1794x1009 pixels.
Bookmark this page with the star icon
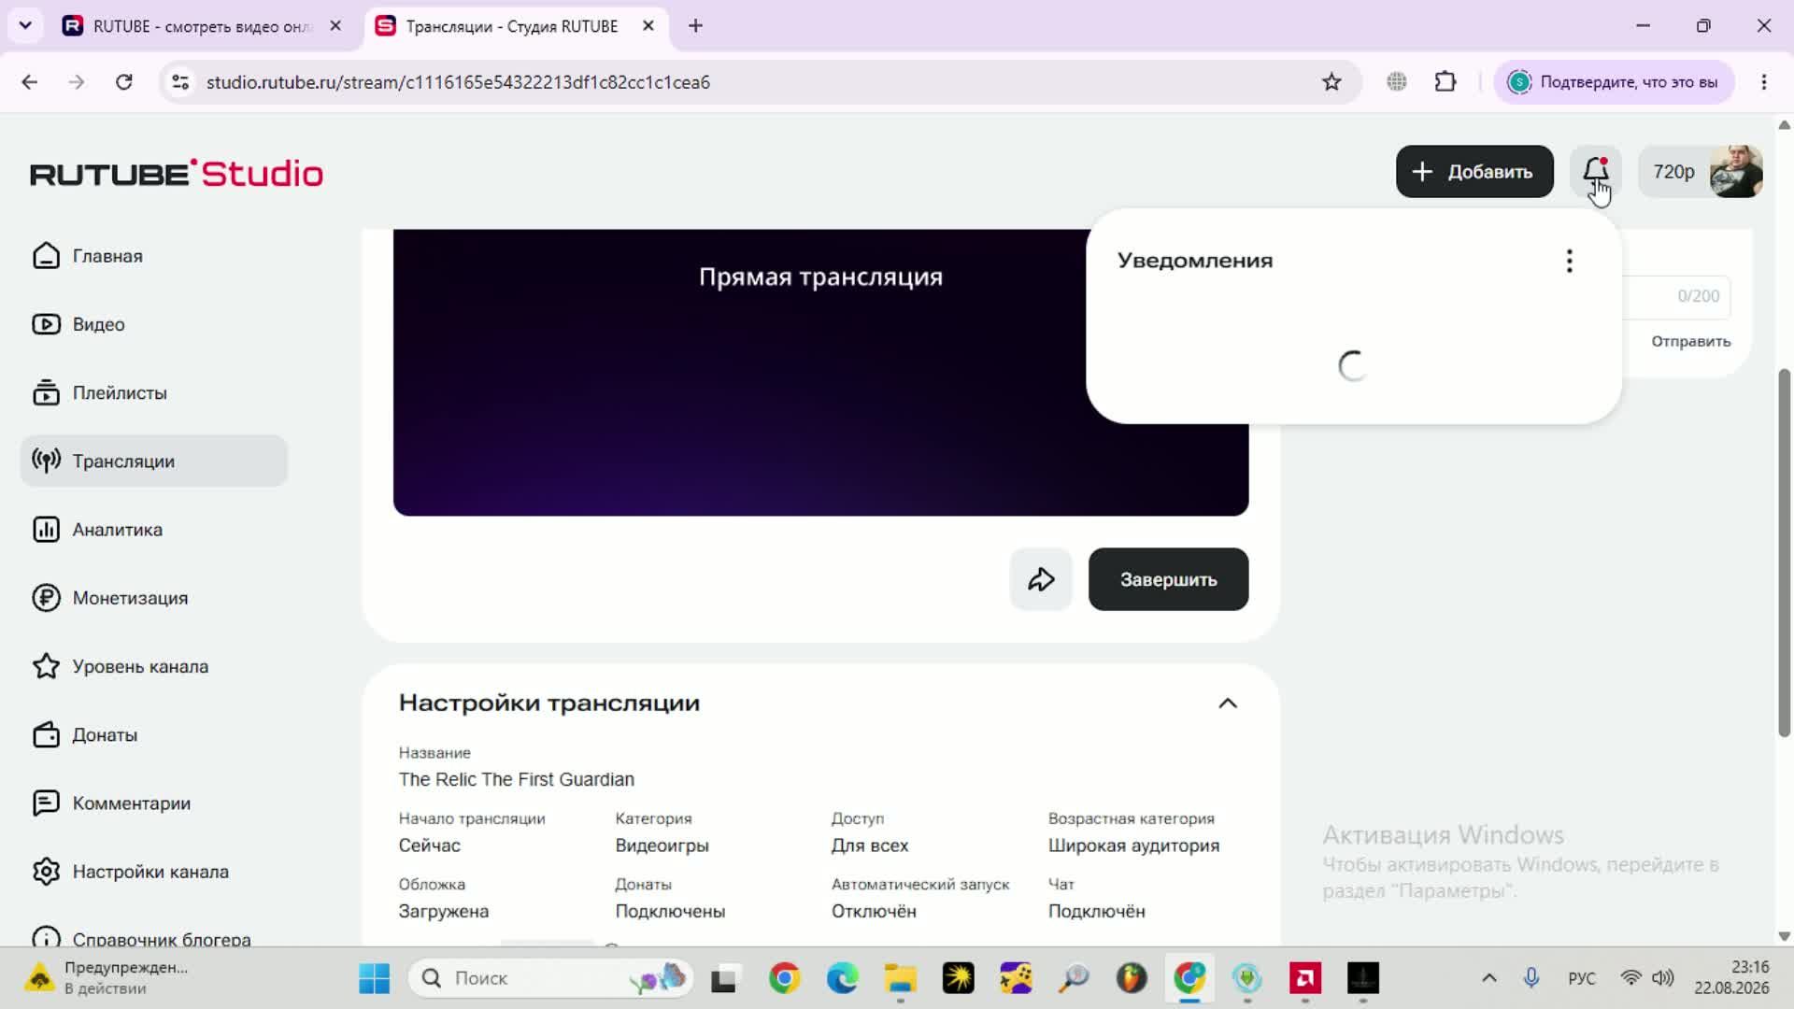click(1331, 82)
